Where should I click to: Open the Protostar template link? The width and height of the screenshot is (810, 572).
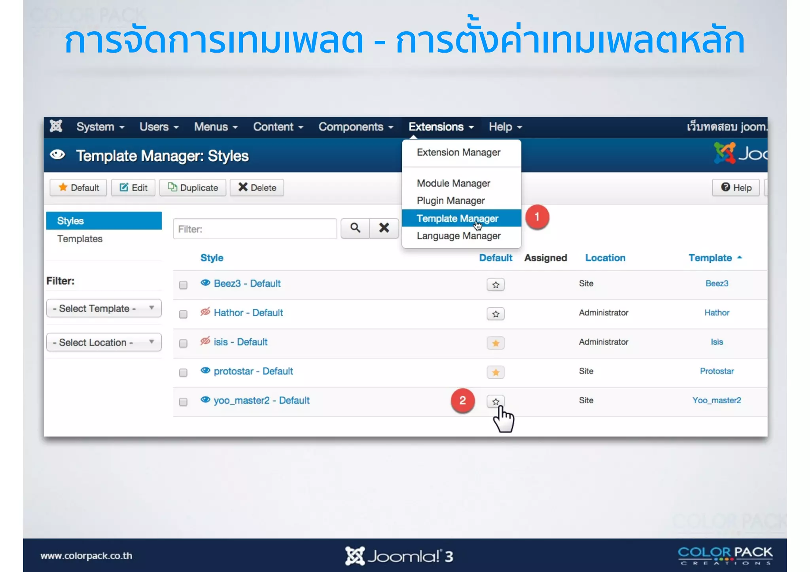tap(717, 371)
